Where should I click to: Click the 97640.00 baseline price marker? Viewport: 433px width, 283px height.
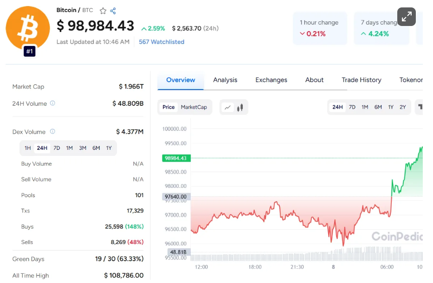coord(176,197)
